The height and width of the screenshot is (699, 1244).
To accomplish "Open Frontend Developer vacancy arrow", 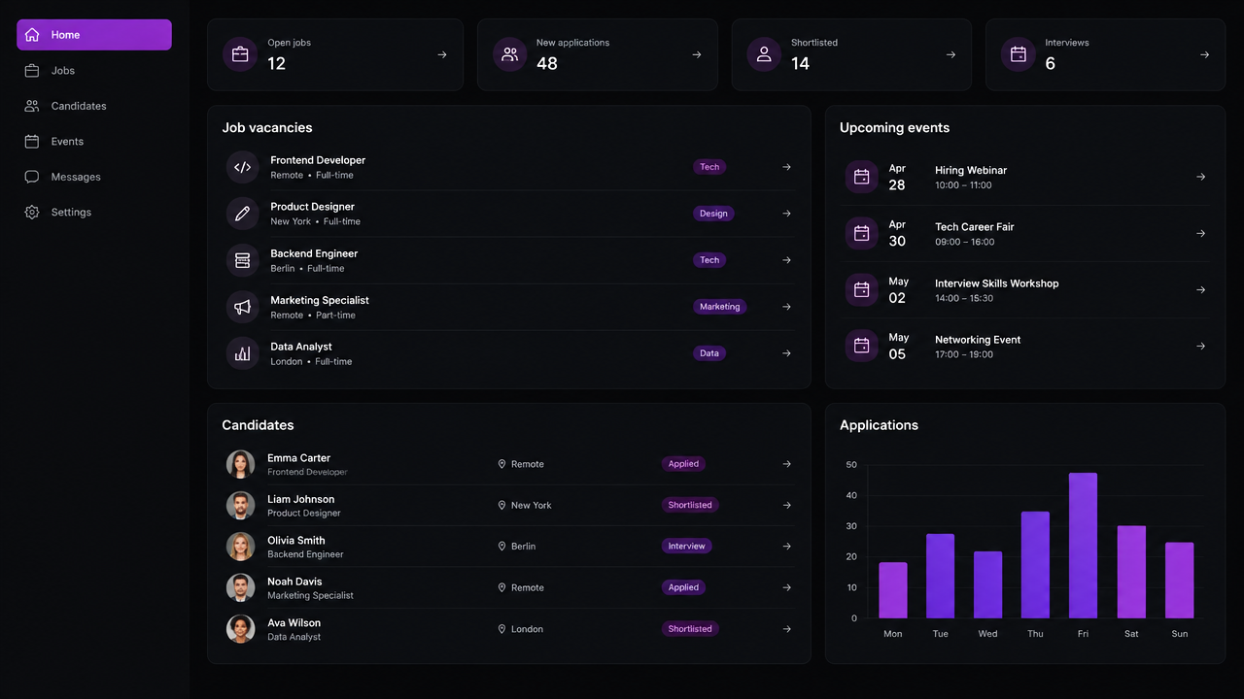I will pos(787,167).
